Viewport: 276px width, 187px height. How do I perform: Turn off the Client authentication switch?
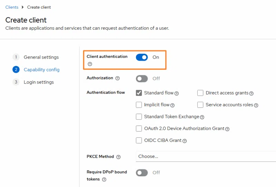coord(142,57)
